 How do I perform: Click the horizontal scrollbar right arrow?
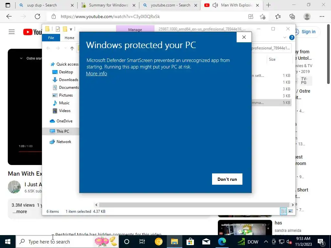point(293,205)
